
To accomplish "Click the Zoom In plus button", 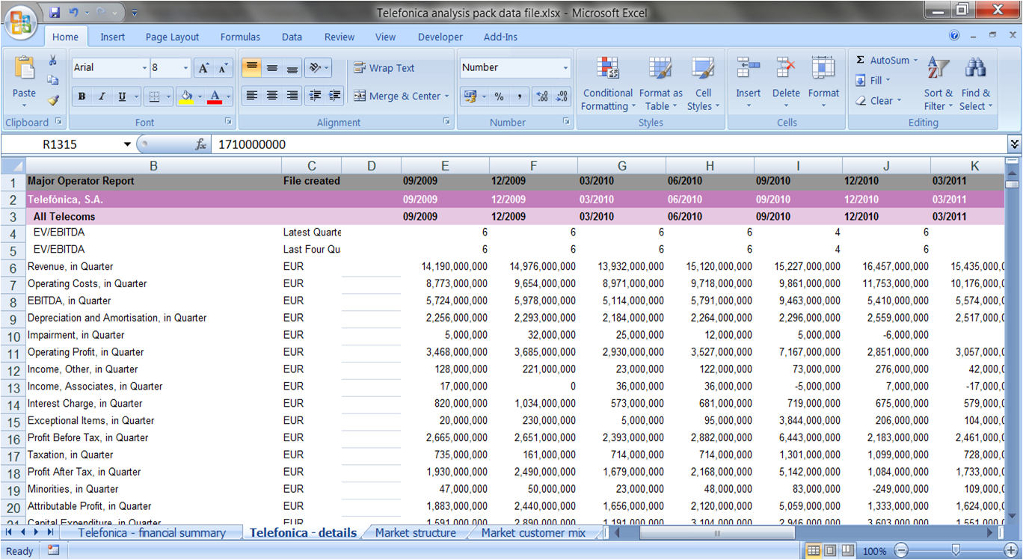I will 1011,551.
